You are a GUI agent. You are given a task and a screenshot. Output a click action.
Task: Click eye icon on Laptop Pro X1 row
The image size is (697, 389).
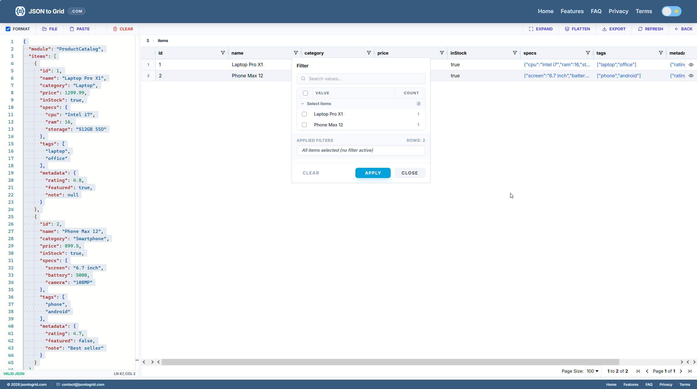coord(691,65)
